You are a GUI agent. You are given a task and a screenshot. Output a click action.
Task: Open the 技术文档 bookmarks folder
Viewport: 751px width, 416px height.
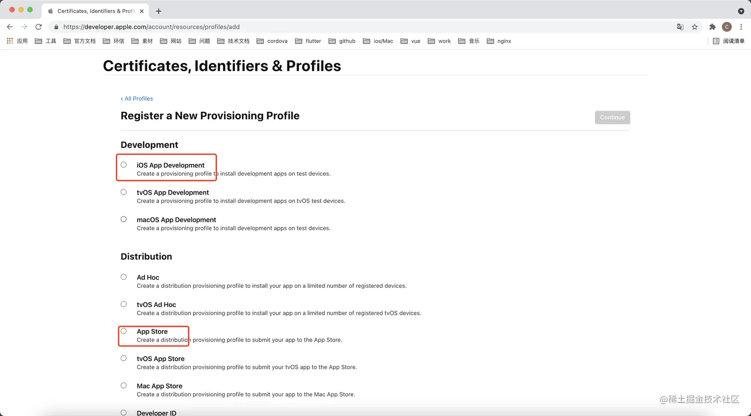233,41
